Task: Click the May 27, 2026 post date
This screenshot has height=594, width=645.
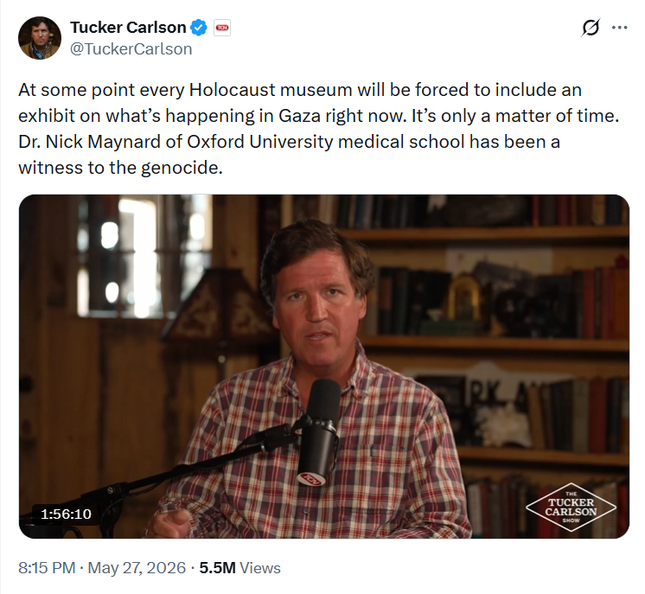Action: 137,568
